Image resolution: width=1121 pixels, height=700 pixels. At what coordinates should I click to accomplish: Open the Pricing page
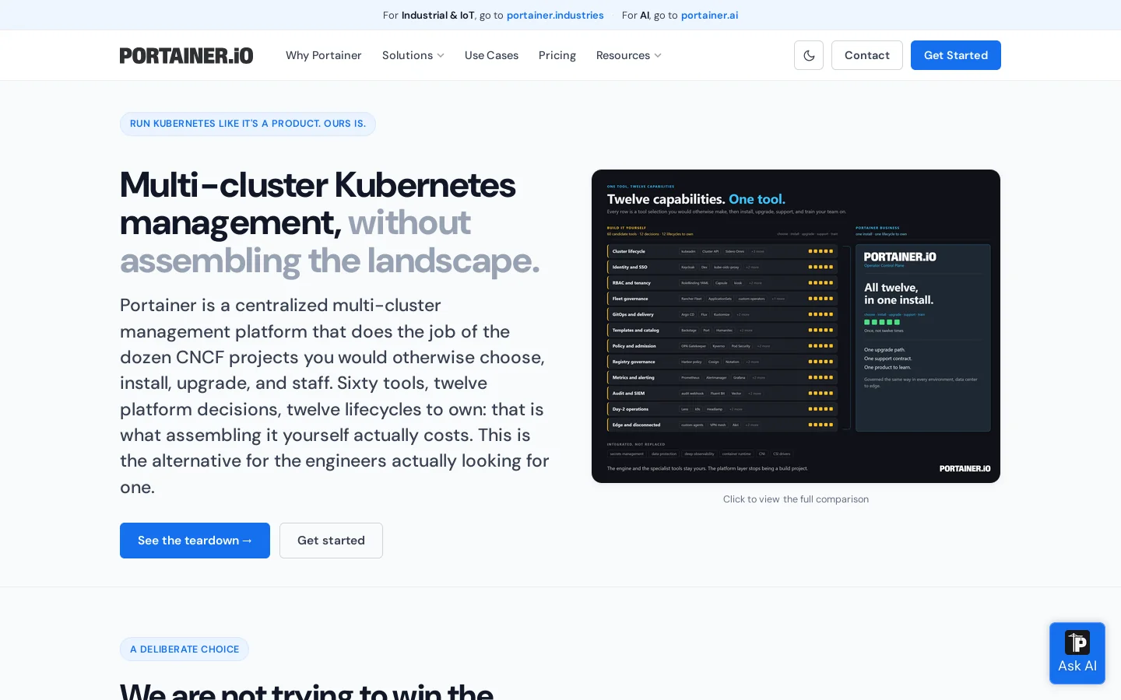(557, 55)
